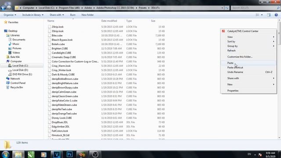Open Properties from the context menu
Screen dimensions: 281x158
tap(249, 91)
